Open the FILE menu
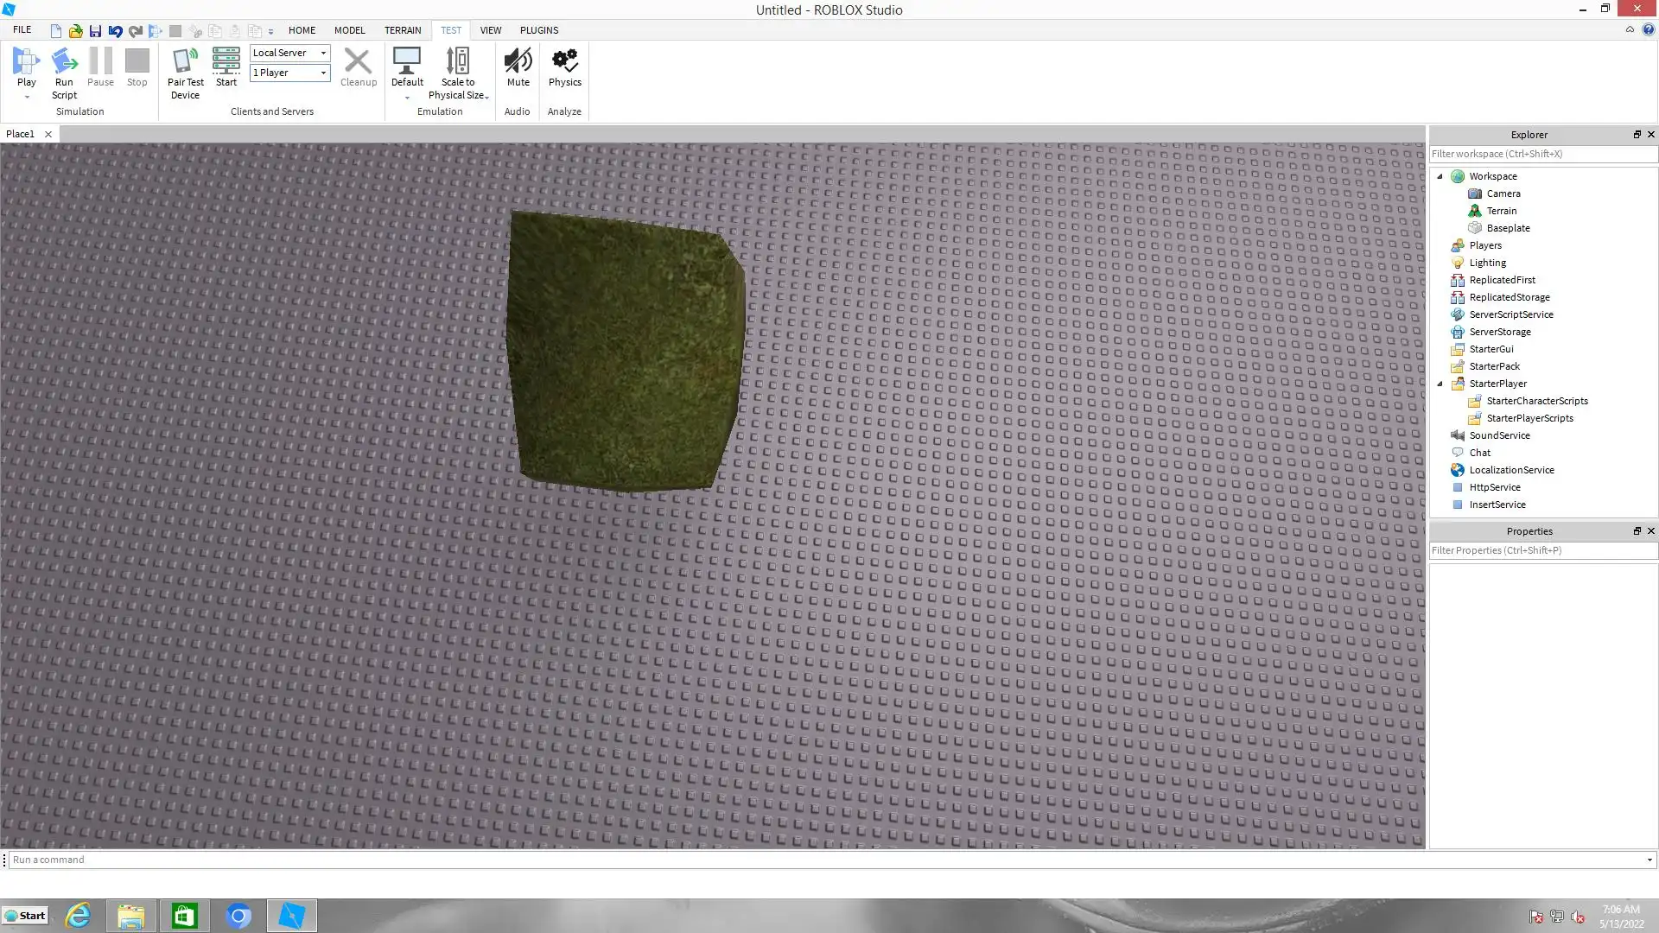This screenshot has width=1659, height=933. (x=22, y=30)
